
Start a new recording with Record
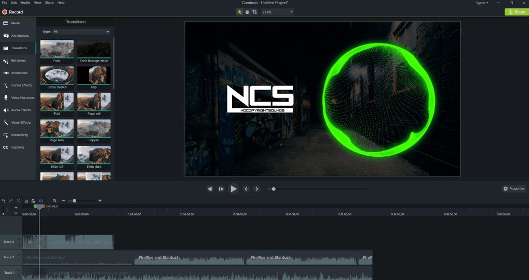click(12, 12)
